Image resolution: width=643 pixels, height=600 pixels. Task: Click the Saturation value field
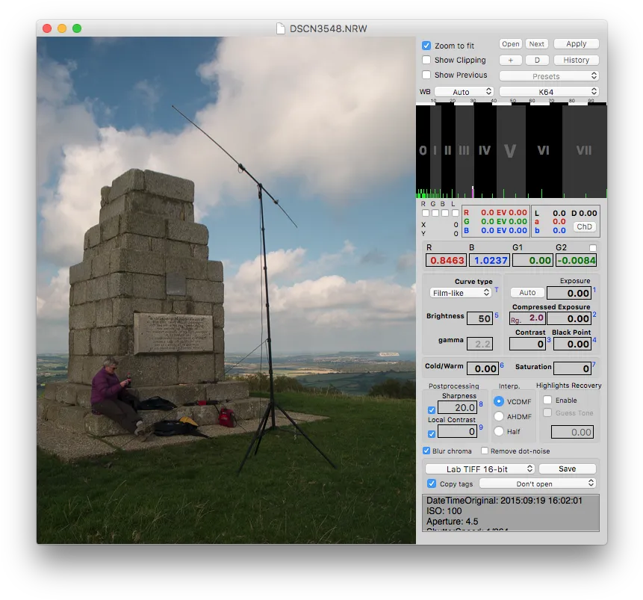click(572, 368)
